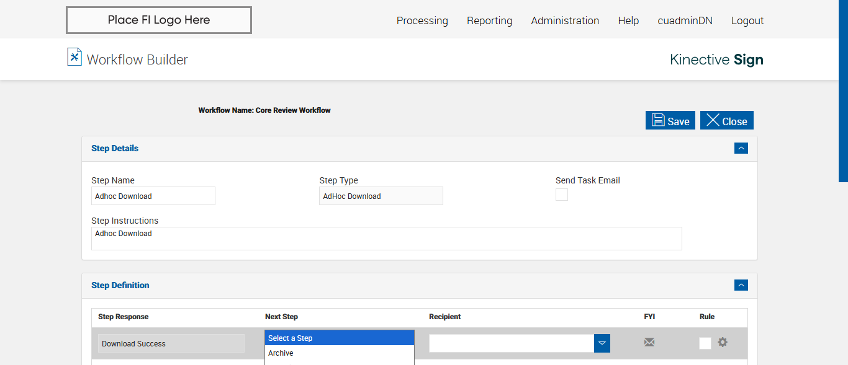Close the workflow builder

(727, 121)
